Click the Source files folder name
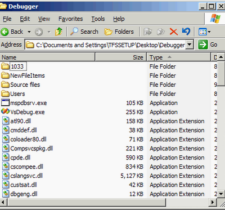This screenshot has width=225, height=210. (x=25, y=84)
